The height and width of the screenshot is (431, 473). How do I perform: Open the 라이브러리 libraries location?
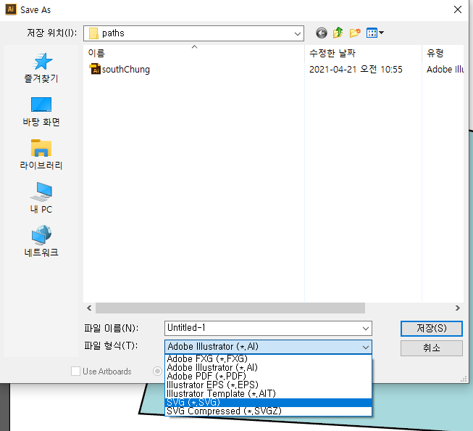pos(41,155)
